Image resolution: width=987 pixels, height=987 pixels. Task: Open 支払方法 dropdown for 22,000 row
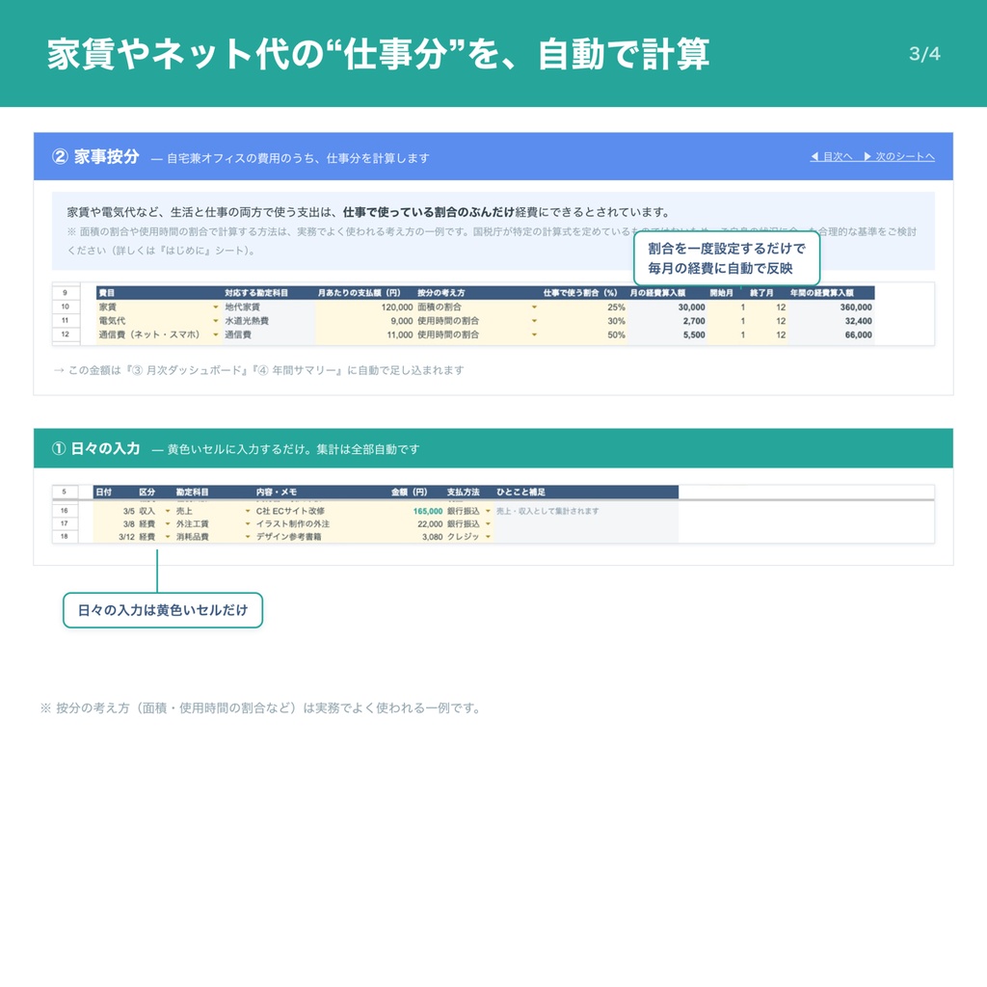(x=488, y=523)
